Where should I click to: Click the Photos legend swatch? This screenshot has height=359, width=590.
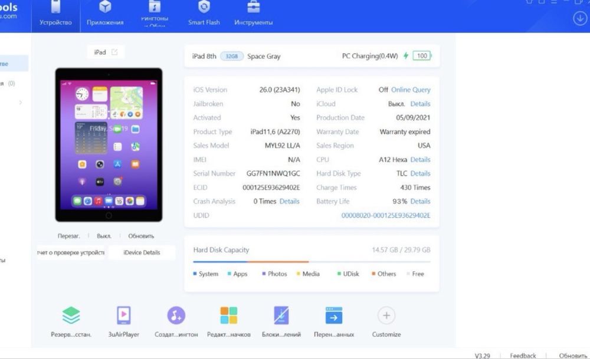click(x=264, y=274)
